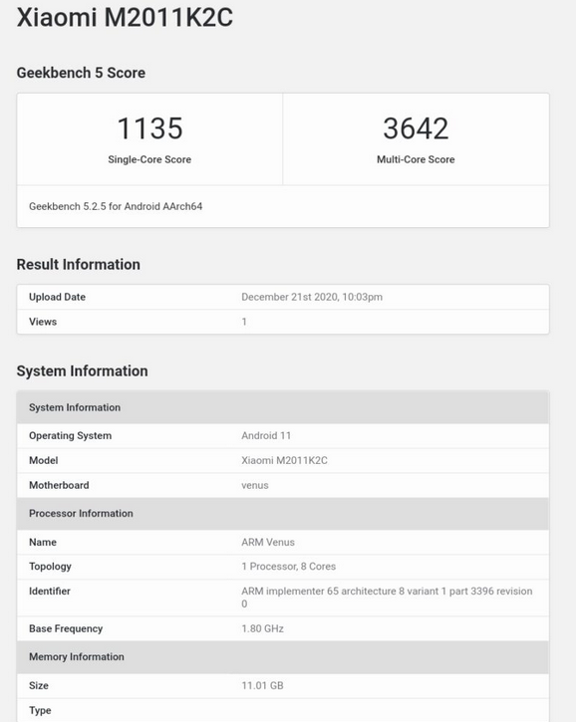The height and width of the screenshot is (722, 587).
Task: Click the Processor Information table header
Action: (x=283, y=514)
